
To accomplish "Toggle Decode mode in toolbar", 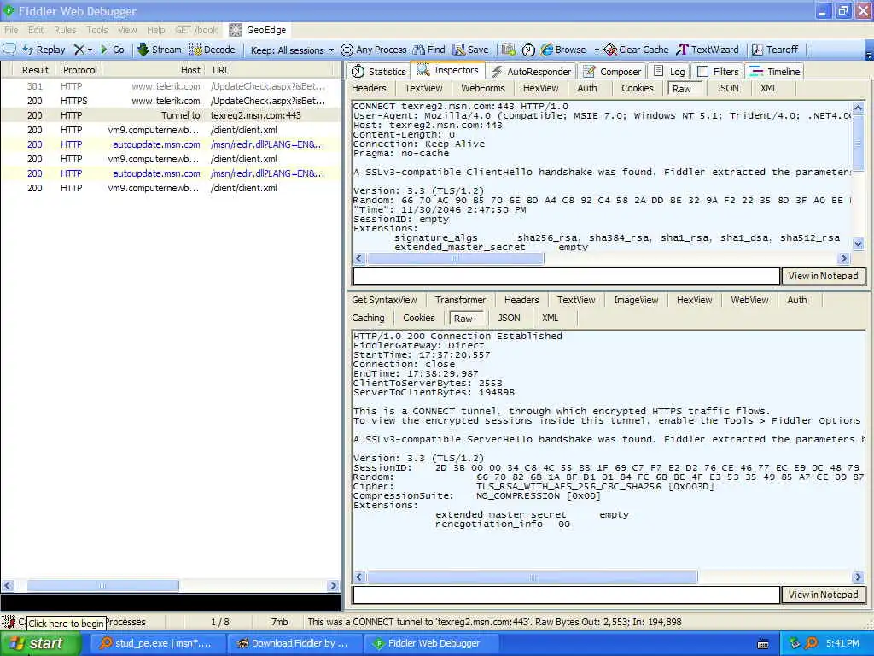I will coord(213,50).
